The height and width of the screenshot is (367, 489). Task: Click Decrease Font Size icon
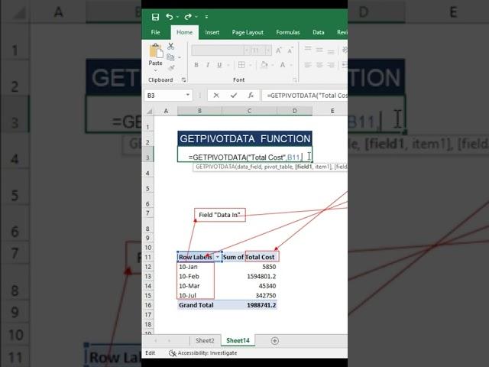click(x=290, y=50)
